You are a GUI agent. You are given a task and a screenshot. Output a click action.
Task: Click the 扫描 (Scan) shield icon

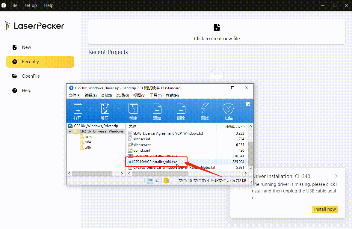click(229, 109)
